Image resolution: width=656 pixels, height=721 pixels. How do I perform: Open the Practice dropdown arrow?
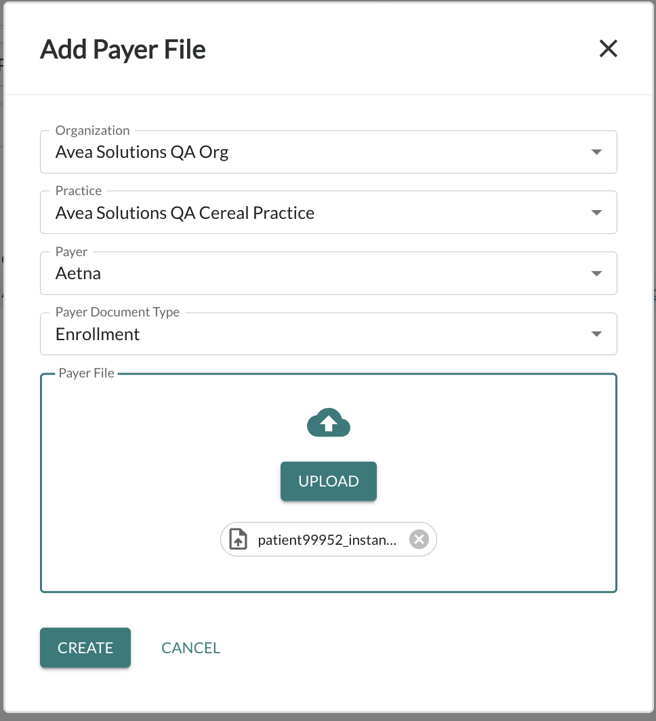(x=596, y=213)
